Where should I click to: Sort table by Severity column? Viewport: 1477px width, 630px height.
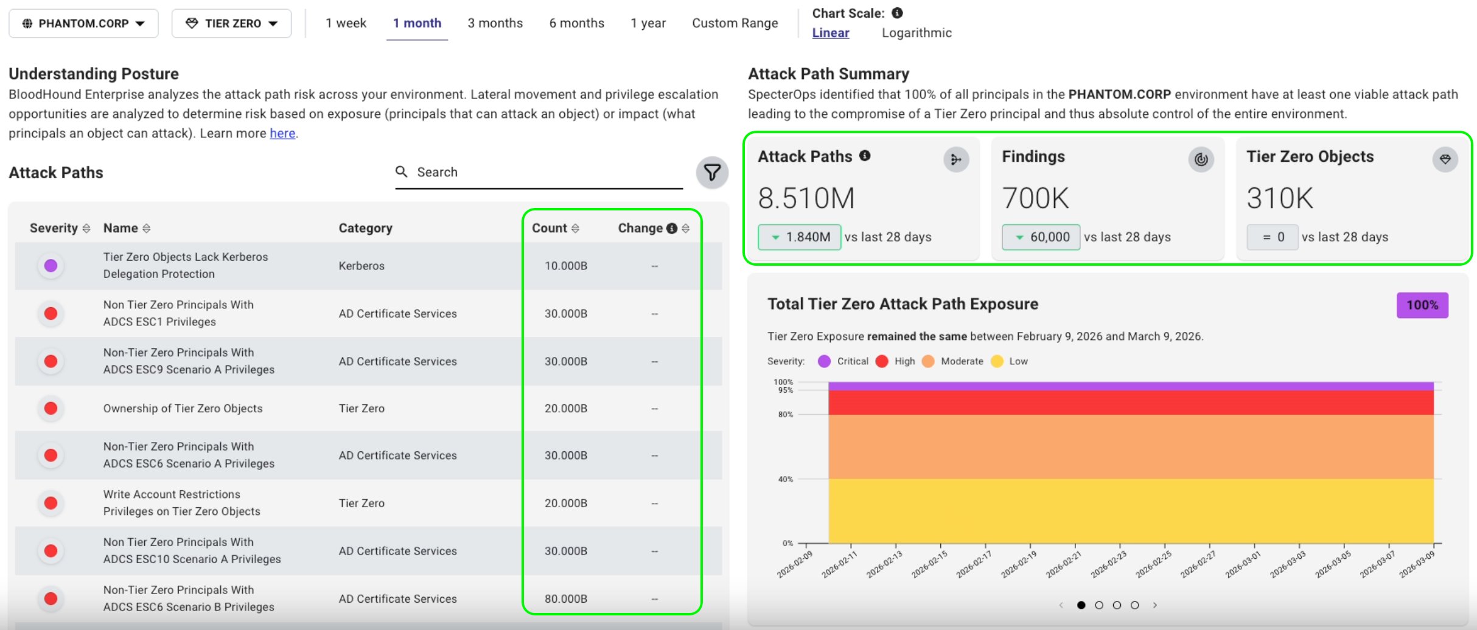[60, 228]
